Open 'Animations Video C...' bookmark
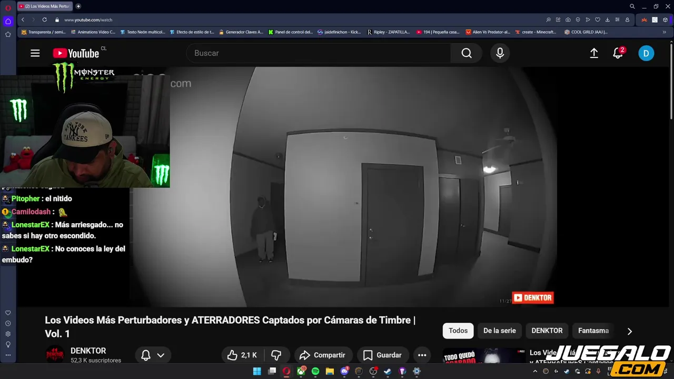674x379 pixels. (x=93, y=32)
